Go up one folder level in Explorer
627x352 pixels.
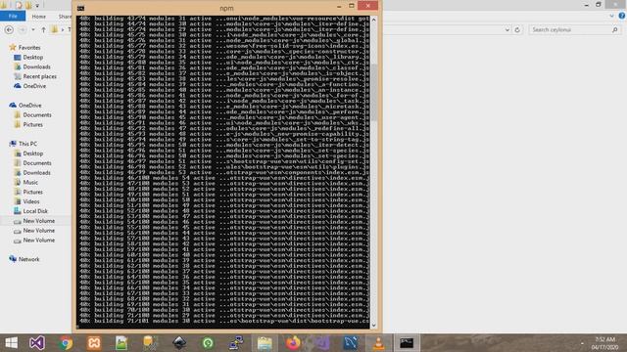(43, 30)
